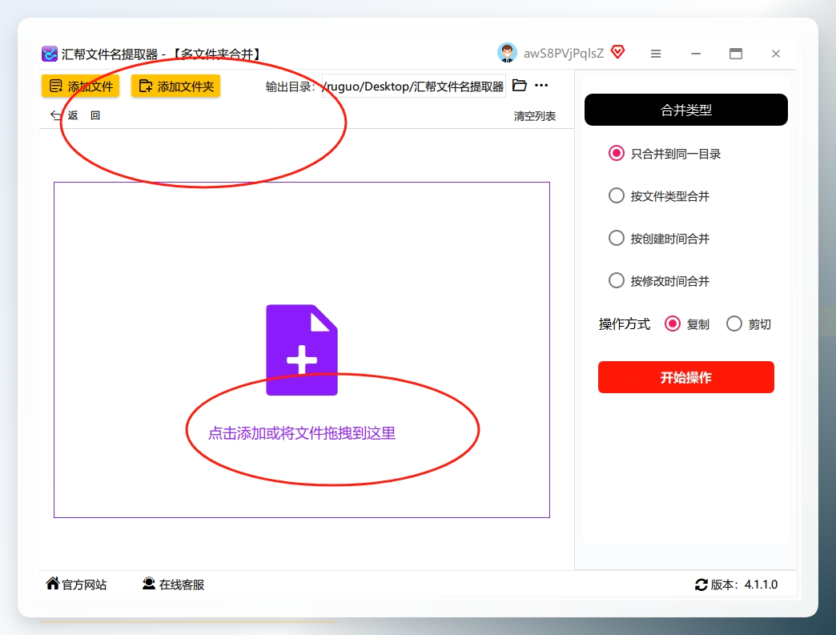Click the purple add-file document icon
Screen dimensions: 836x635
tap(302, 350)
